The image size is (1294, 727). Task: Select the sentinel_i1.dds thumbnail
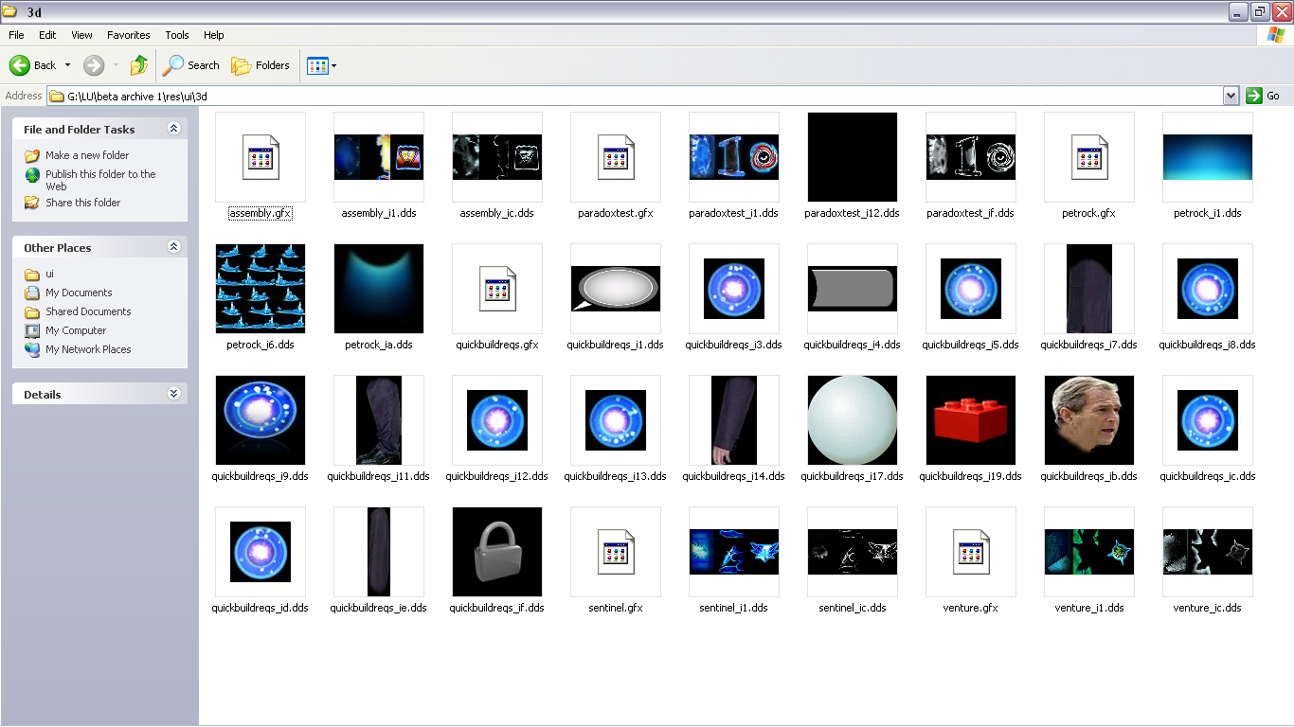coord(734,552)
